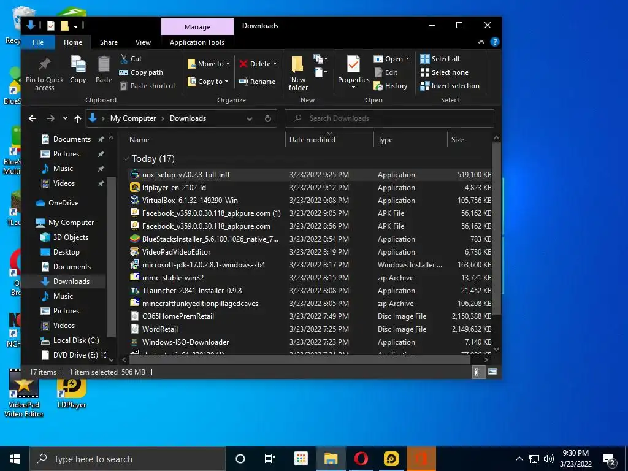Switch to the Share tab

109,42
